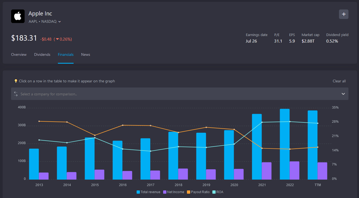
Task: Click the red down-triangle price change indicator
Action: pos(57,39)
